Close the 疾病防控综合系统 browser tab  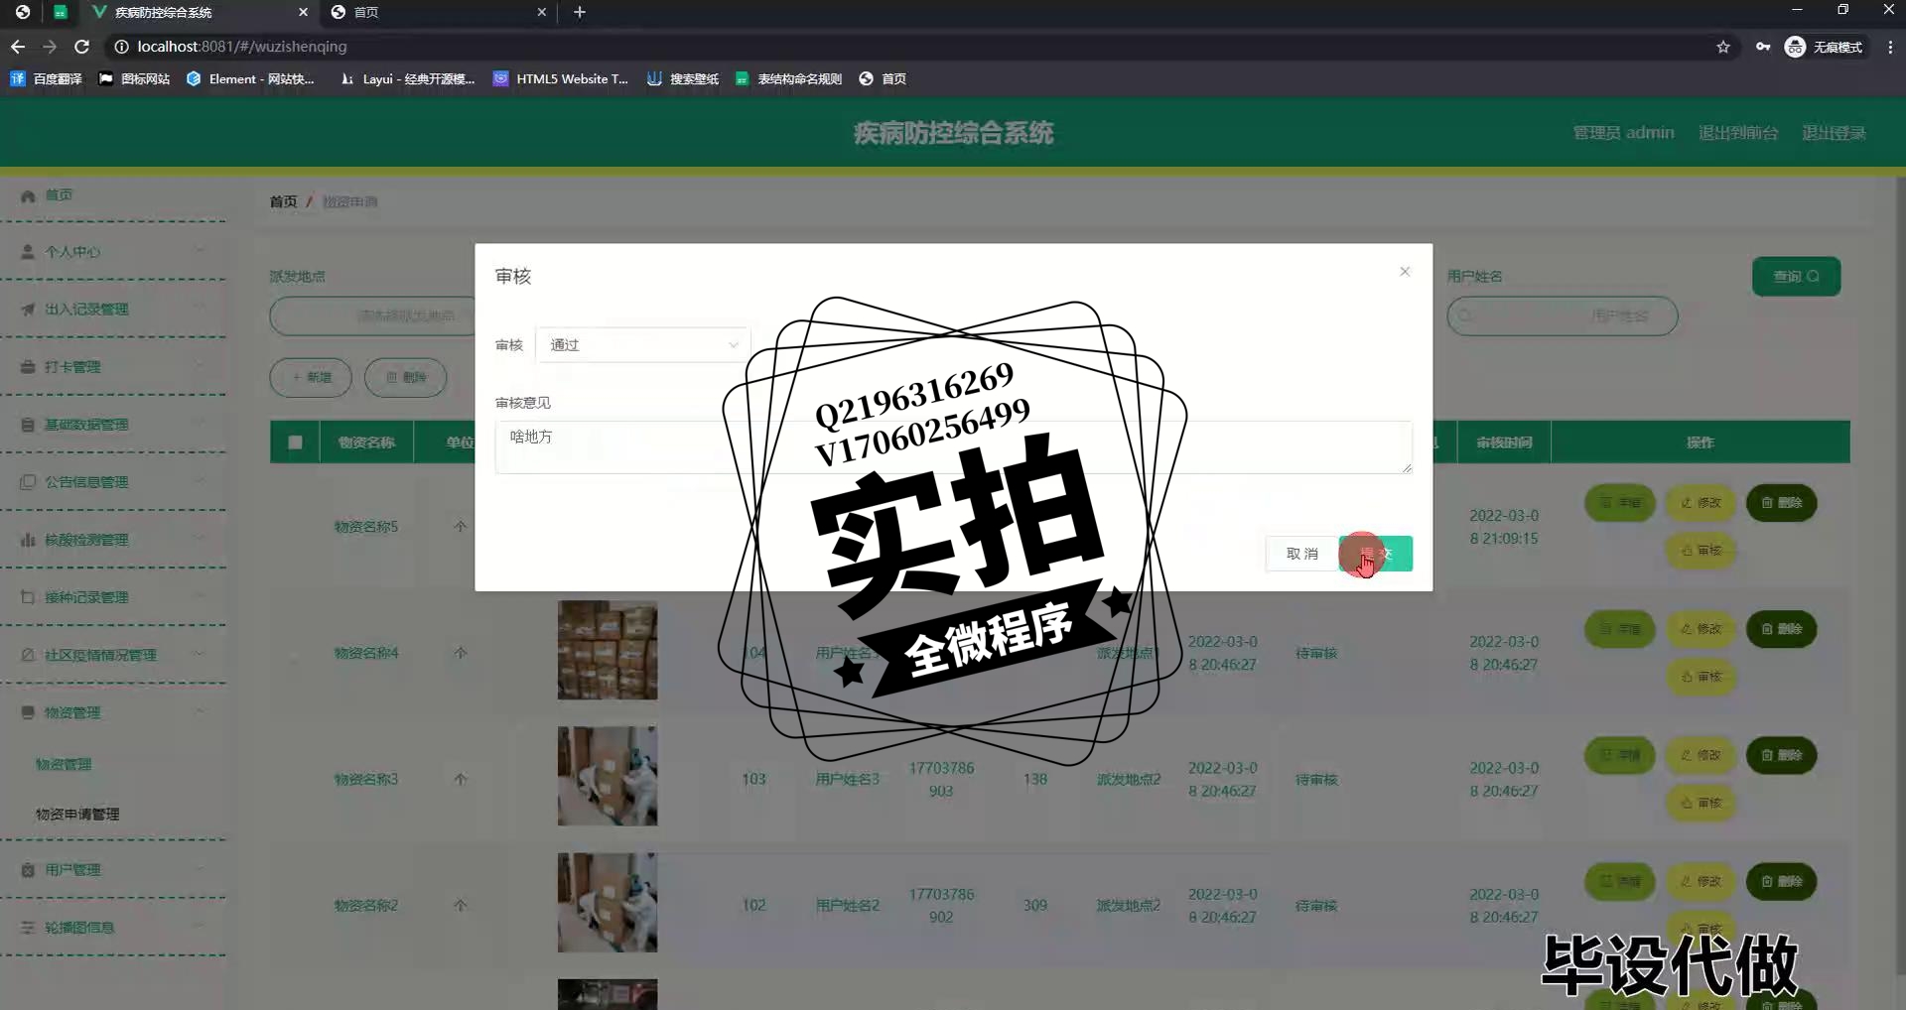[304, 12]
